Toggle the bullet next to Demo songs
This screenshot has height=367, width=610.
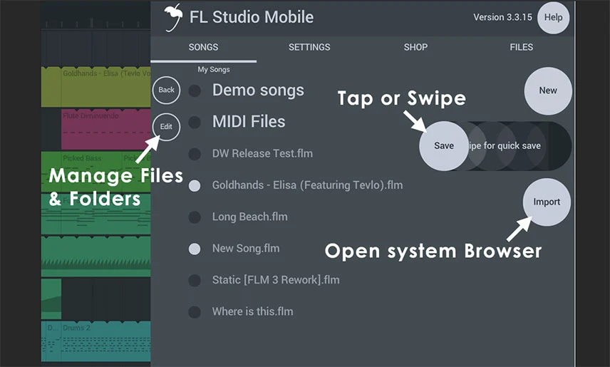pos(195,91)
